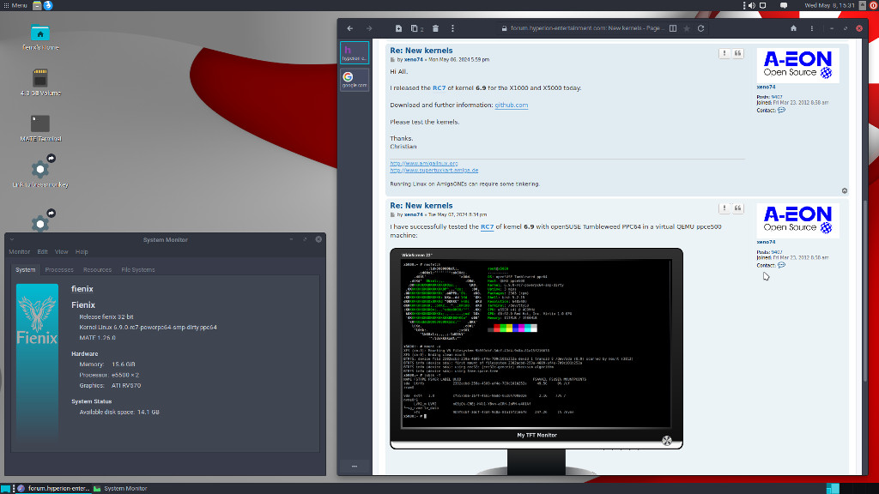This screenshot has width=879, height=494.
Task: Open fienix's Home desktop folder icon
Action: click(39, 38)
